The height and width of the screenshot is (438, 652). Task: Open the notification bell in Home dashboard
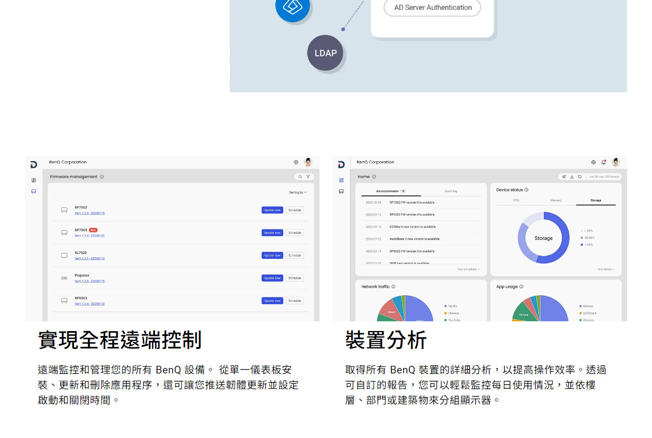pos(604,162)
